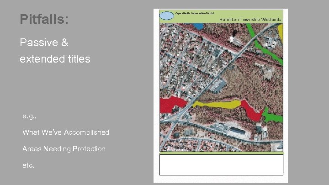Click the blue oval logo in map header
The image size is (329, 185).
167,16
